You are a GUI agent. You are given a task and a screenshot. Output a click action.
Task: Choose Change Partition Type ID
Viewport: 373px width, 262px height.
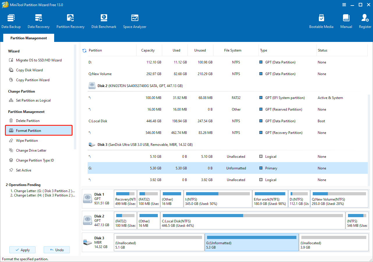tap(31, 160)
